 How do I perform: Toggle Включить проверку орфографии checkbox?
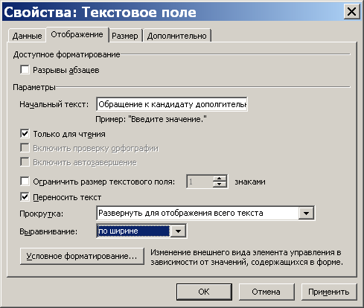click(25, 148)
